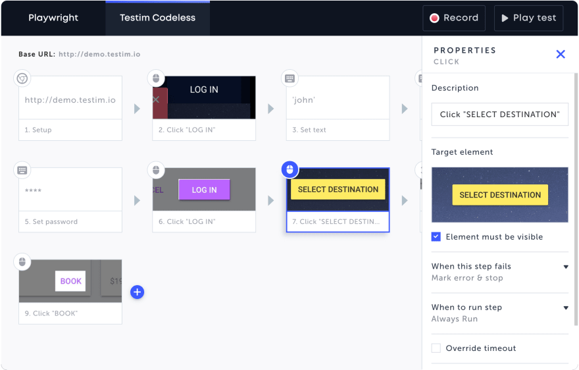
Task: Click the arrow between steps 2 and 3
Action: coord(270,109)
